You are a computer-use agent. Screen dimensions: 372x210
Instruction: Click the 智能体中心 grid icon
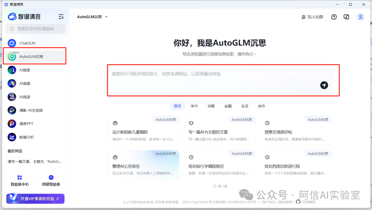[20, 177]
